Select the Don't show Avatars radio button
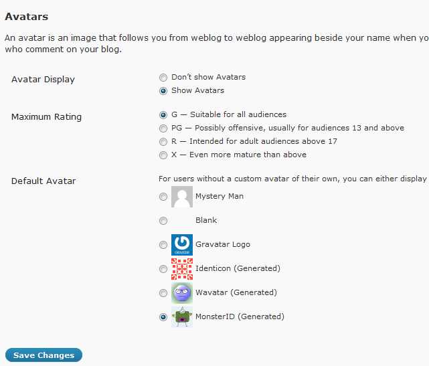 [163, 78]
